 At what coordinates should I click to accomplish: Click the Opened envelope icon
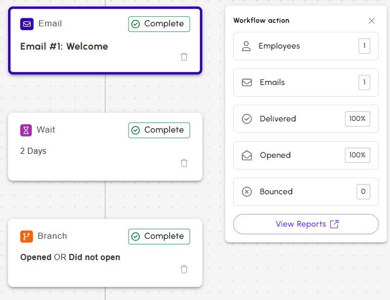pyautogui.click(x=247, y=155)
